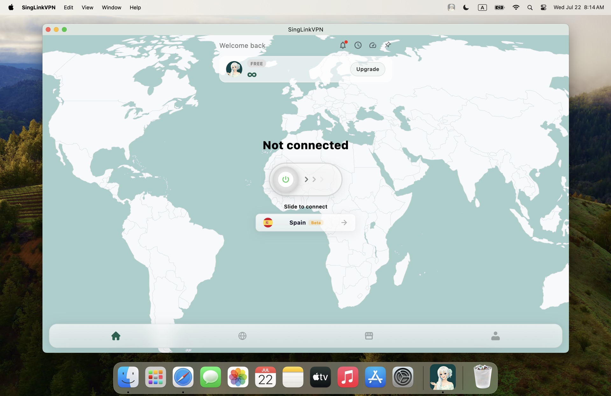Click the pin window icon

point(388,45)
